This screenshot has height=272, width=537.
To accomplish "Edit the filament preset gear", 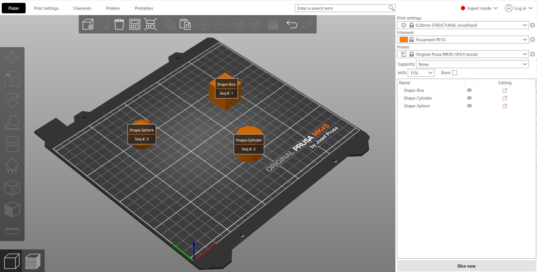I will 533,40.
